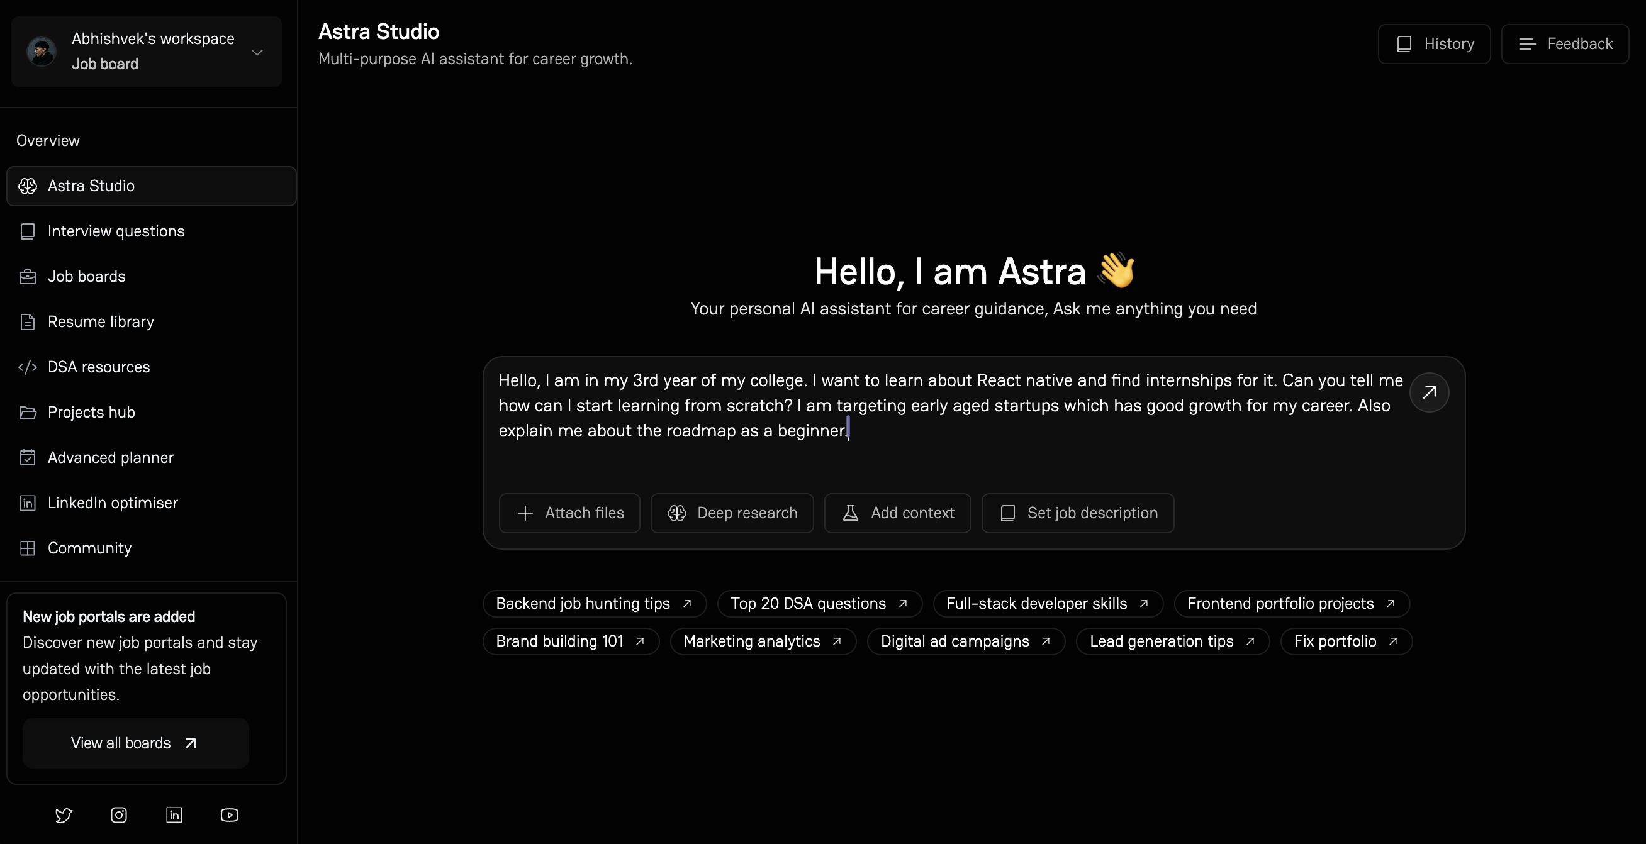
Task: Click the workspace profile avatar
Action: pyautogui.click(x=42, y=51)
